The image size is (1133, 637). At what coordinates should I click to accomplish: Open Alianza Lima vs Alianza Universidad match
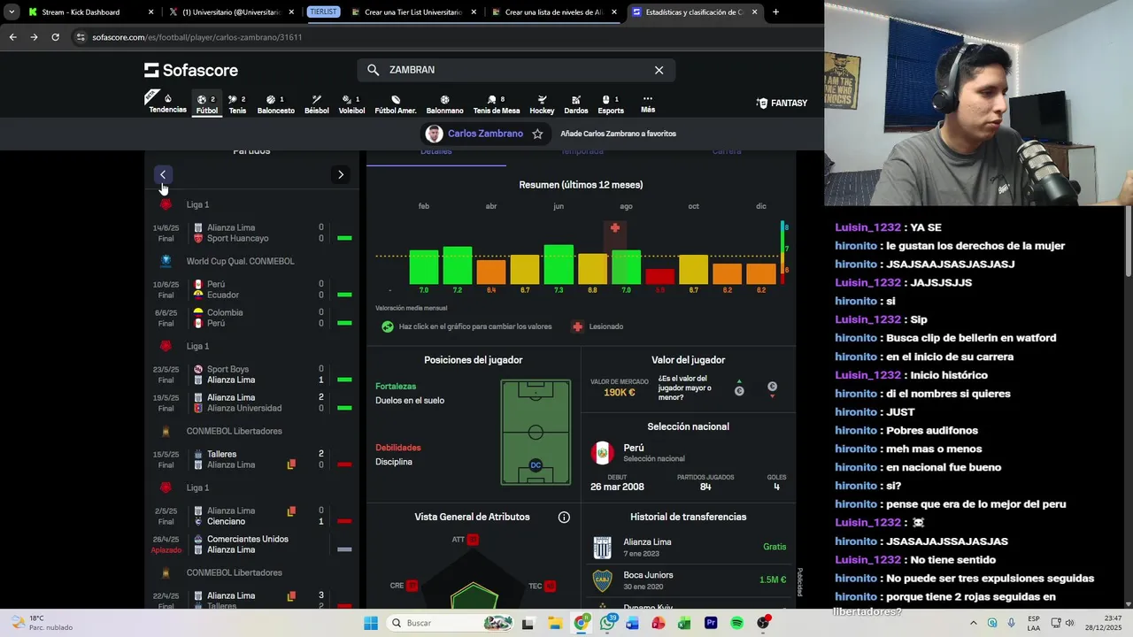pos(252,403)
